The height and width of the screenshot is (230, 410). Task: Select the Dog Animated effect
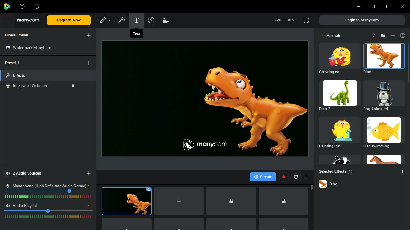tap(384, 93)
